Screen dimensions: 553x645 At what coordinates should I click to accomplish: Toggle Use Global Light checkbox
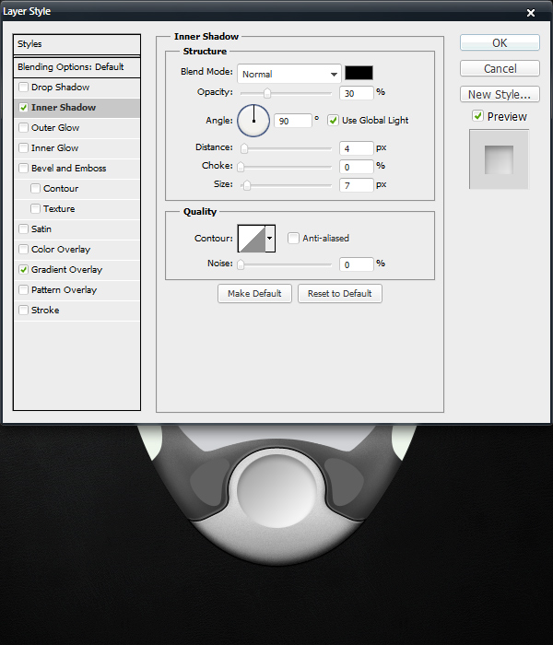[333, 120]
